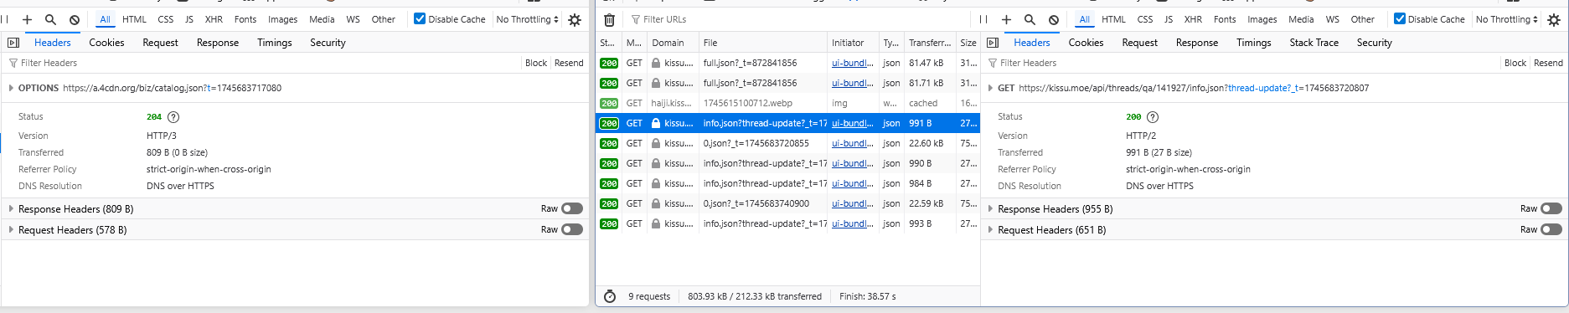Select the 1745615100712.webp request row
This screenshot has width=1569, height=313.
tap(787, 103)
